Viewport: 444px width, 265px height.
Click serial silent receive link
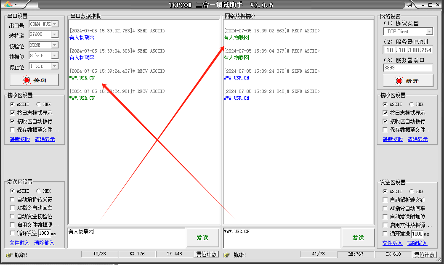(x=20, y=139)
